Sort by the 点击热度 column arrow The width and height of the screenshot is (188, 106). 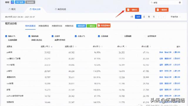coord(150,47)
